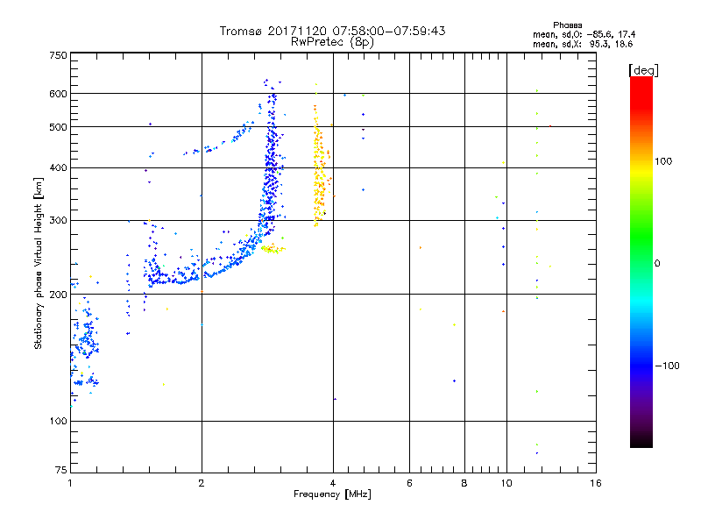Viewport: 701px width, 526px height.
Task: Click colorbar tick label '-100'
Action: coord(667,366)
